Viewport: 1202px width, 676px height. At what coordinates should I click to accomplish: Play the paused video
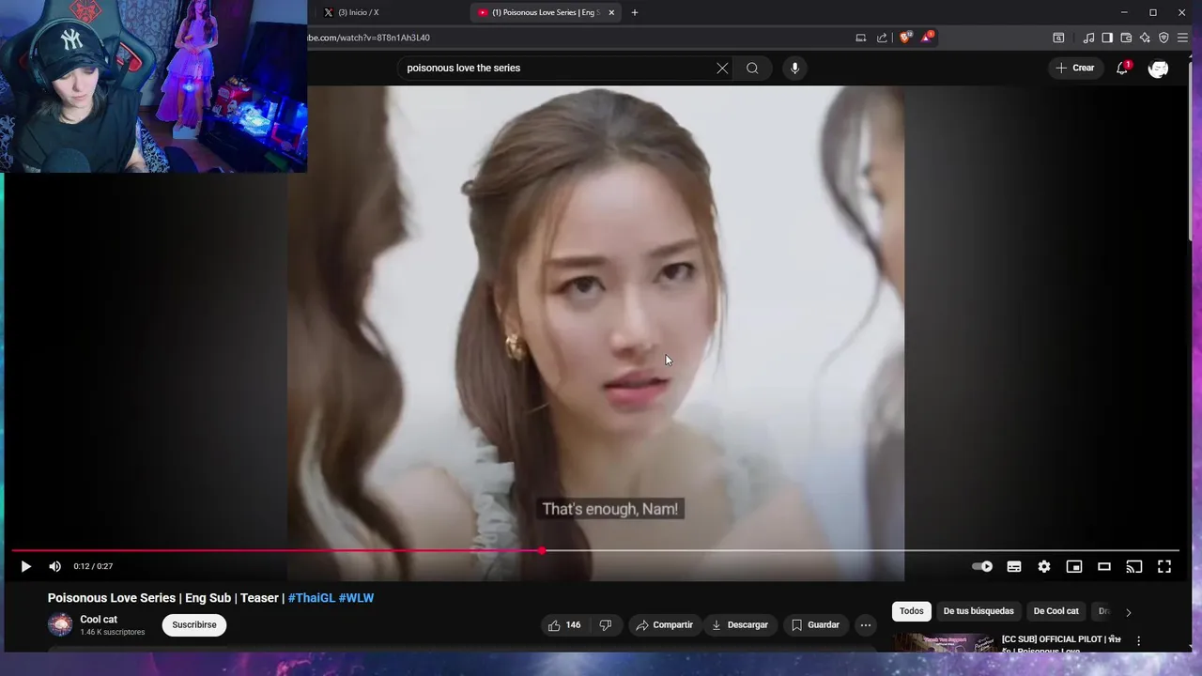(25, 566)
